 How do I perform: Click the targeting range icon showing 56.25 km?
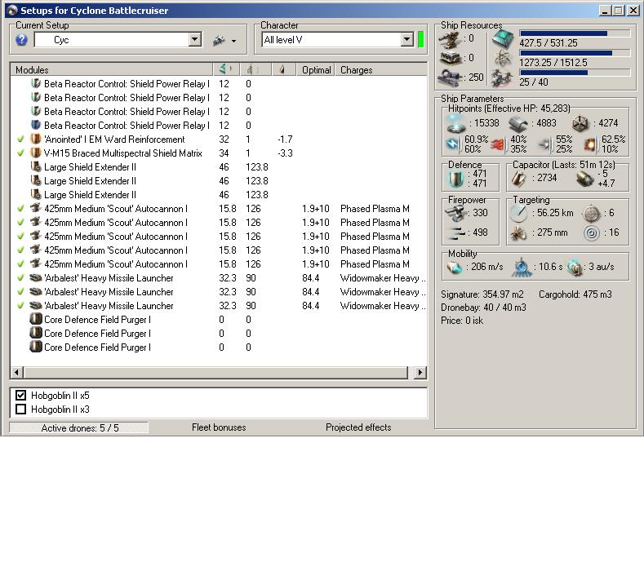(x=518, y=213)
